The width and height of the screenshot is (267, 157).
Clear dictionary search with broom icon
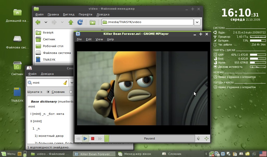(65, 83)
